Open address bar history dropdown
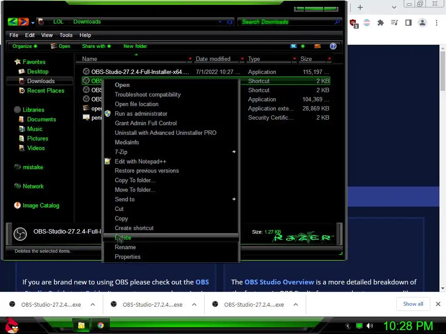Viewport: 446px width, 334px height. (x=220, y=22)
